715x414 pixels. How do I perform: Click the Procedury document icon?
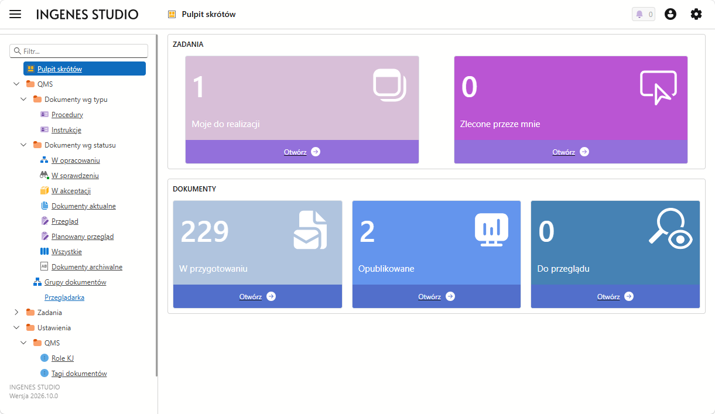[x=45, y=115]
